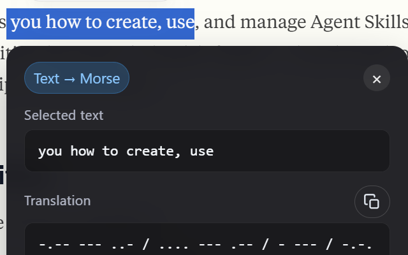Click the "Translation" label

click(57, 201)
